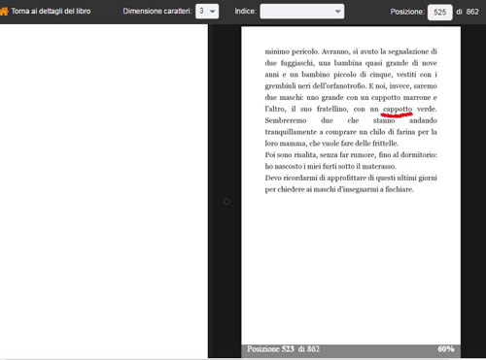
Task: Click the 'di 862' total label in header
Action: [x=468, y=12]
